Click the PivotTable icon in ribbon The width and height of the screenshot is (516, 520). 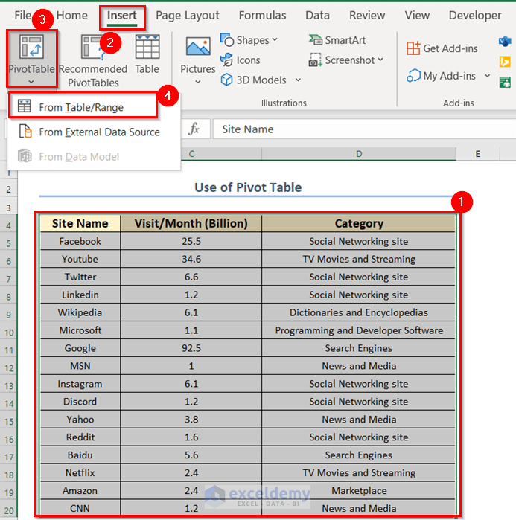tap(30, 48)
